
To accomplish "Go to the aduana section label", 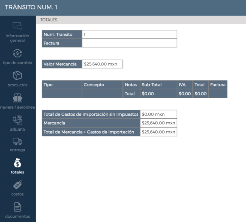I will (17, 129).
